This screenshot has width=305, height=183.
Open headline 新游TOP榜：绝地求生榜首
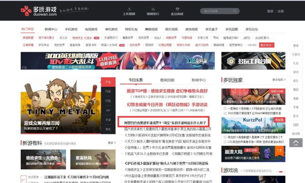(167, 91)
